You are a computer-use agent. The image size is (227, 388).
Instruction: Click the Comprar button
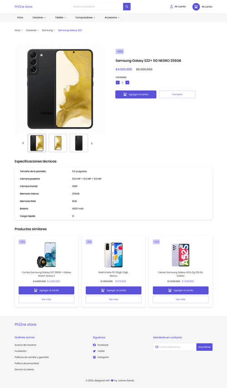coord(177,94)
